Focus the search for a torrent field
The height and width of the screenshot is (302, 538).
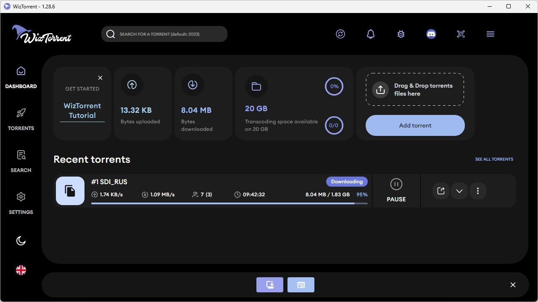164,34
